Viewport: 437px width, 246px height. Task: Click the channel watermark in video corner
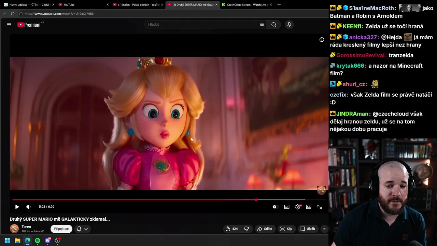(x=321, y=191)
